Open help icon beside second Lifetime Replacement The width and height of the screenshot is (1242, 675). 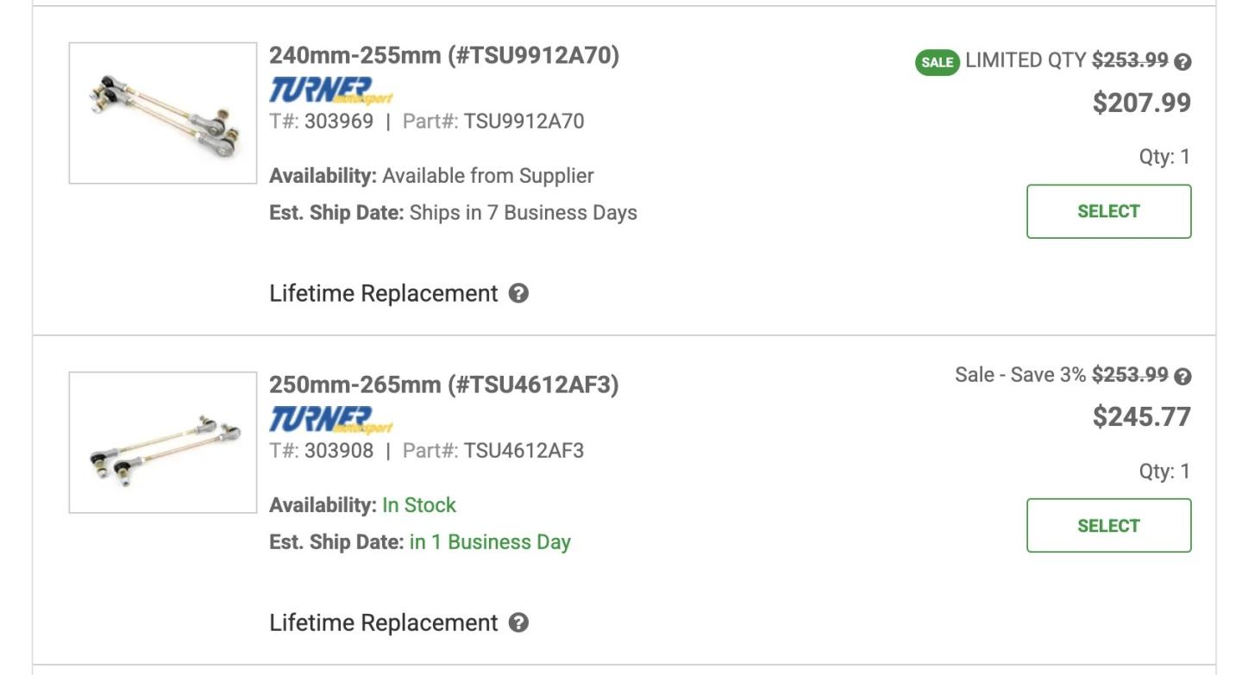(518, 622)
